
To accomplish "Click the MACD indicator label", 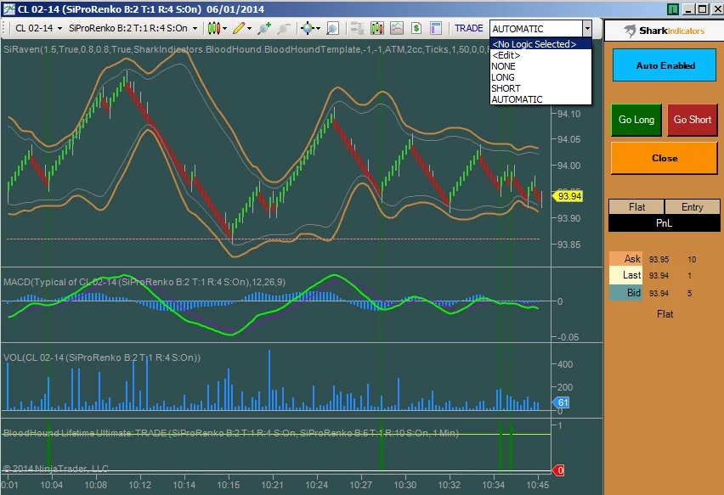I will point(144,282).
